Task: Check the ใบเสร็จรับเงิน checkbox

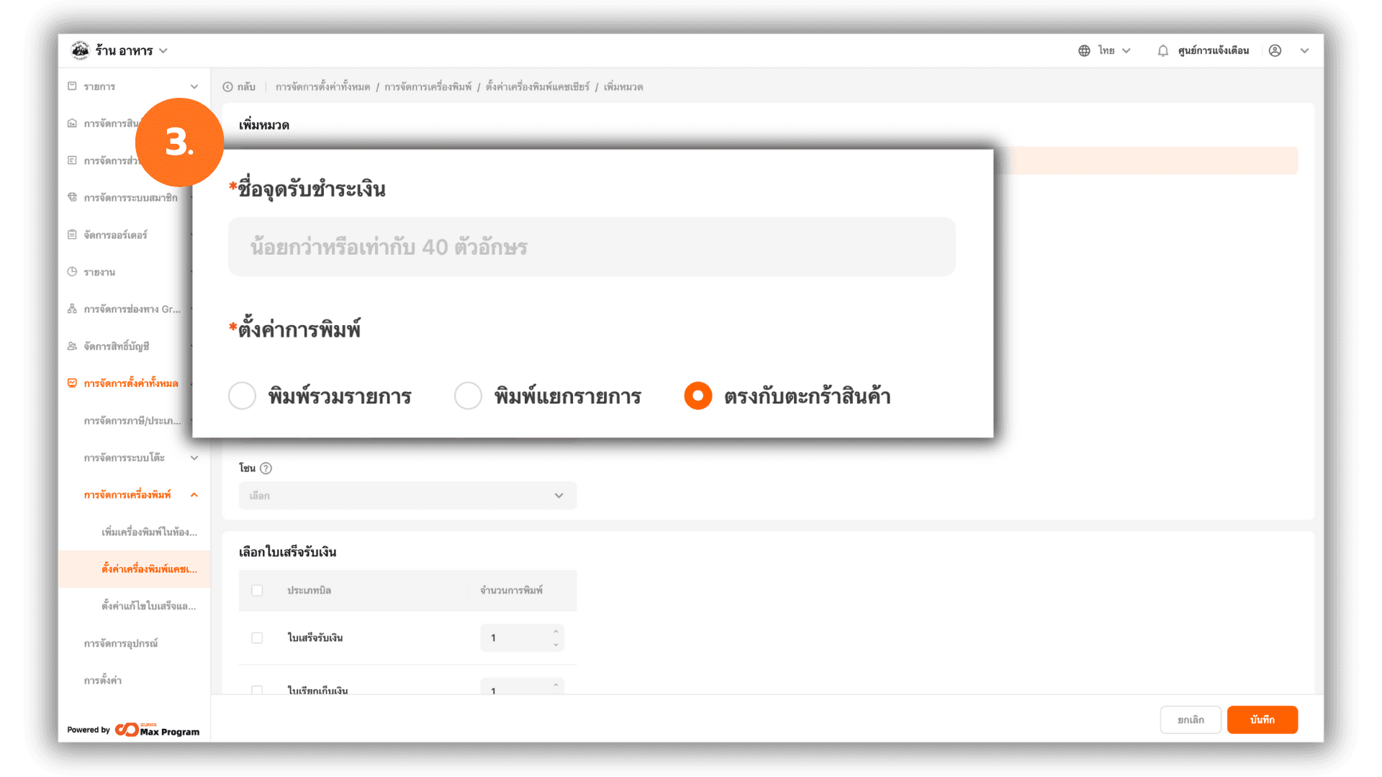Action: (x=257, y=638)
